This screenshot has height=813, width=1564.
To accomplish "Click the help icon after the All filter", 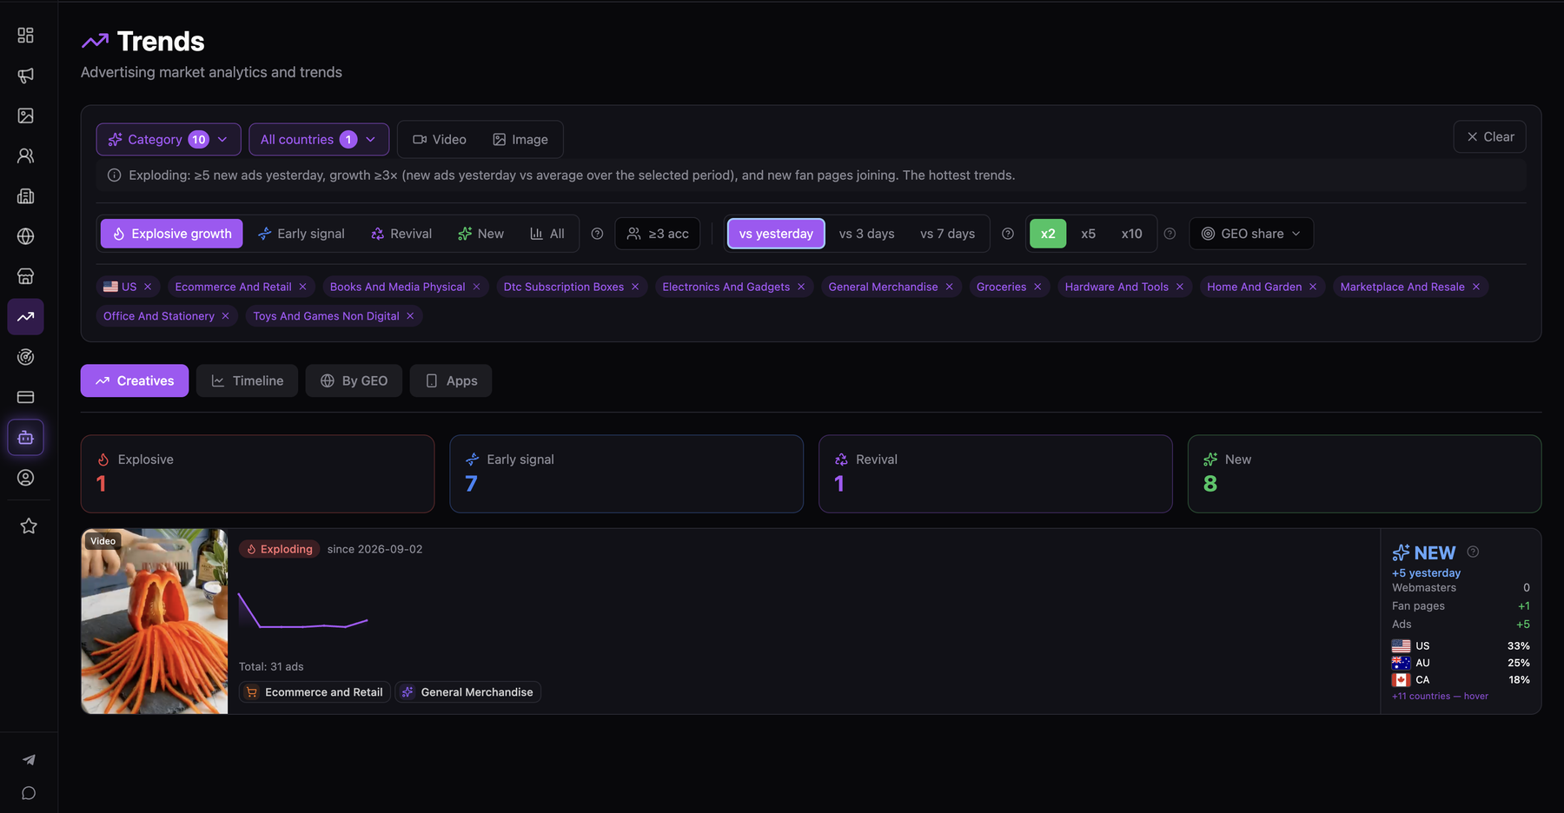I will pyautogui.click(x=597, y=234).
